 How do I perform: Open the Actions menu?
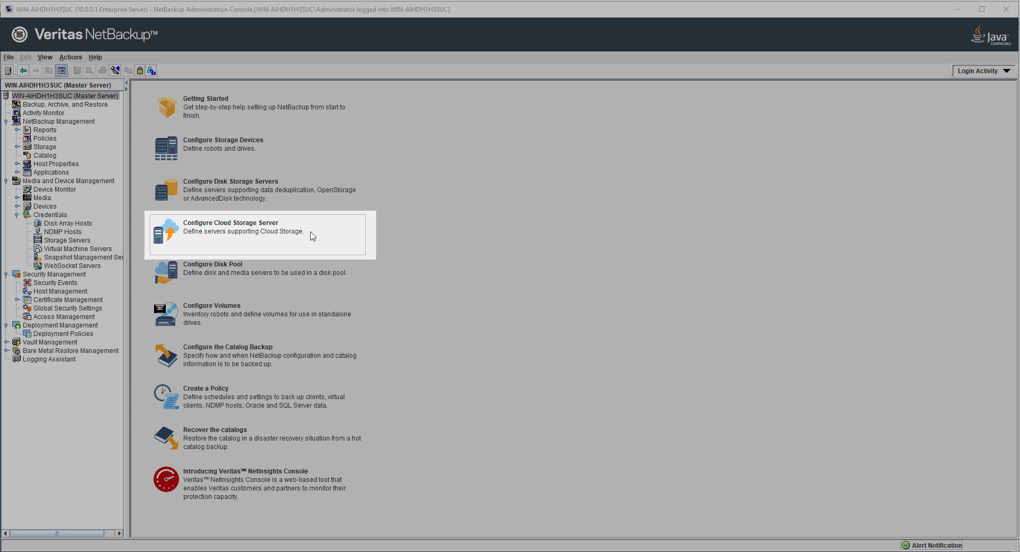70,57
